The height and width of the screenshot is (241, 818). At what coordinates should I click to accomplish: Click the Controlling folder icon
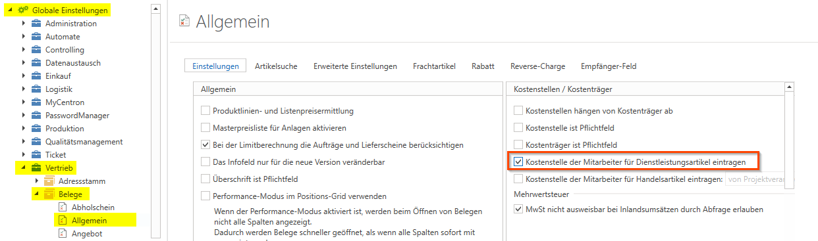tap(36, 50)
